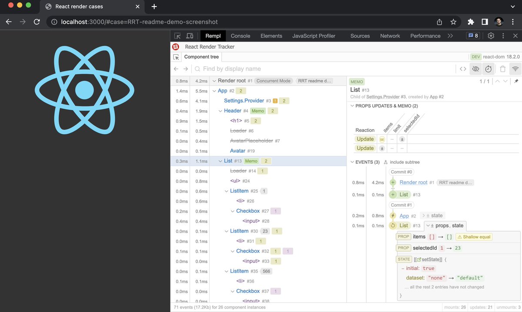Pin the details panel with the pin icon
This screenshot has height=312, width=522.
tap(516, 81)
